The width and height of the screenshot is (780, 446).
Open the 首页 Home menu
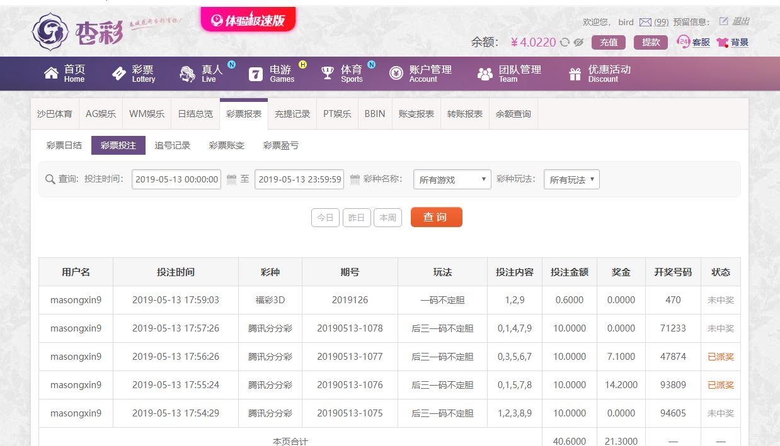point(64,74)
